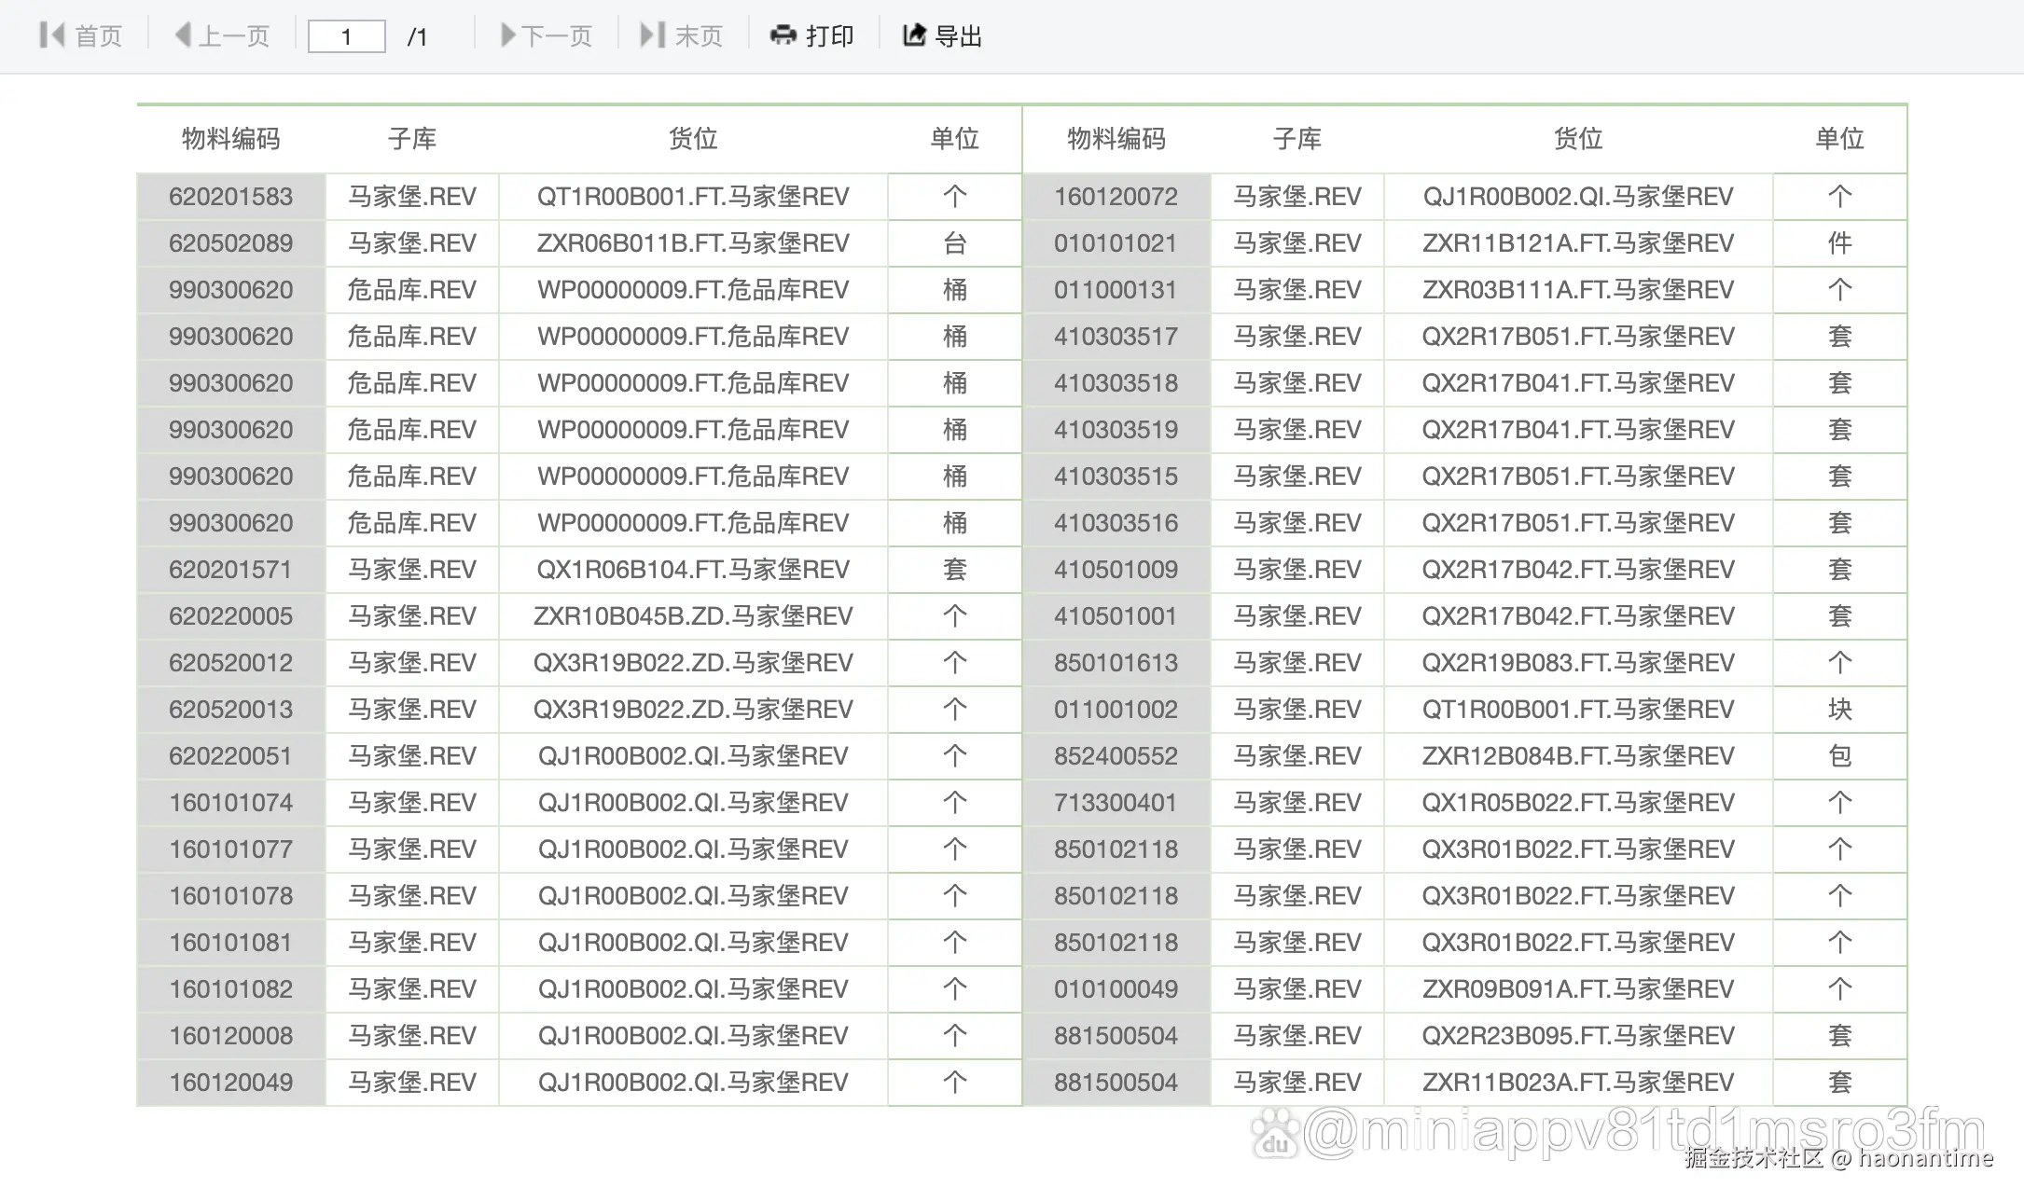Click the last page (末页) icon

[651, 35]
